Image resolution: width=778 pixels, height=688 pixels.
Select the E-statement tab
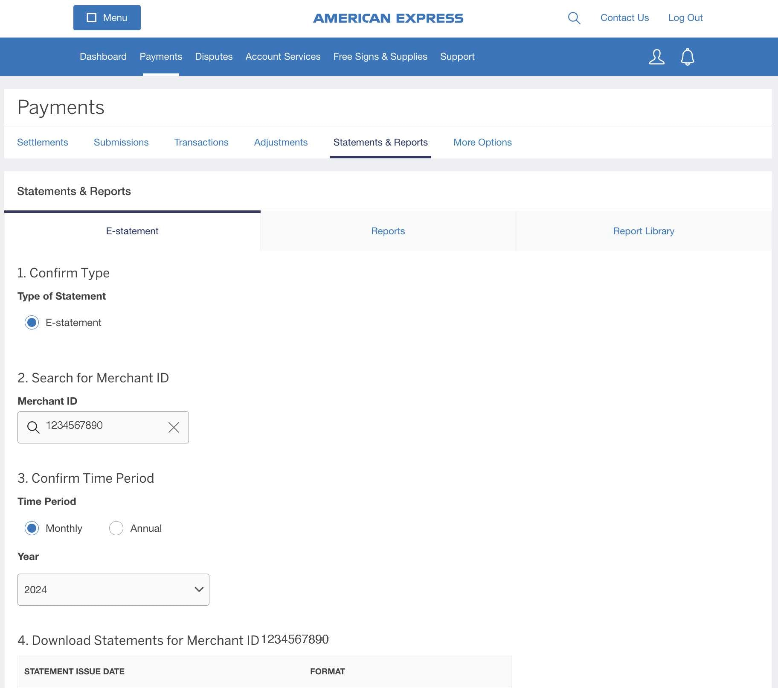tap(132, 231)
